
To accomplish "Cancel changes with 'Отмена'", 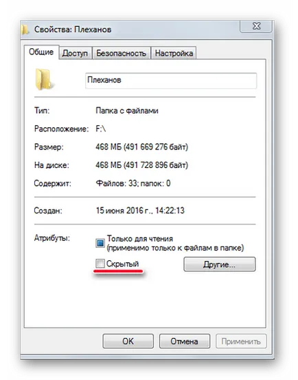I will click(x=185, y=341).
